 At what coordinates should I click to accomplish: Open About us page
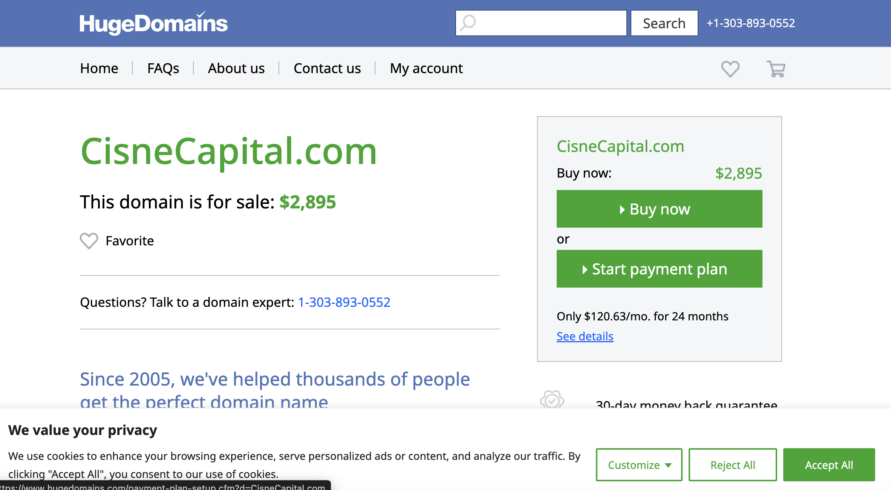coord(236,68)
